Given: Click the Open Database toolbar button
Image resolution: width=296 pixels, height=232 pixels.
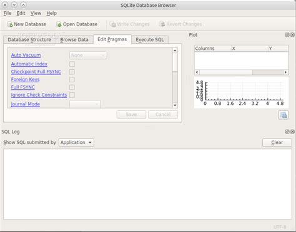Looking at the screenshot, I should pyautogui.click(x=77, y=24).
